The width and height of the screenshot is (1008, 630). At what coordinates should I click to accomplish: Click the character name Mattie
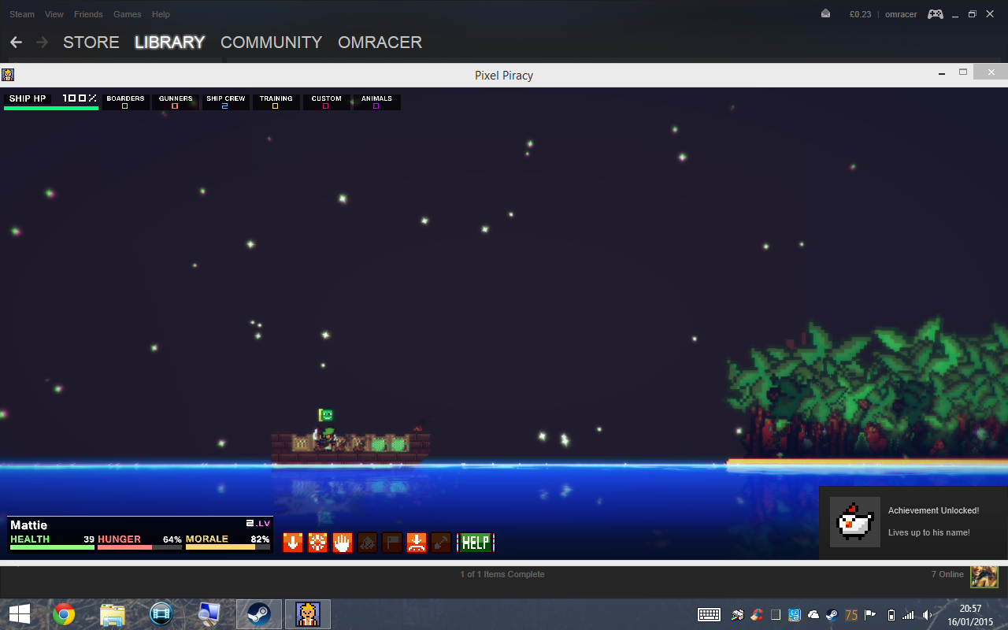pos(29,525)
